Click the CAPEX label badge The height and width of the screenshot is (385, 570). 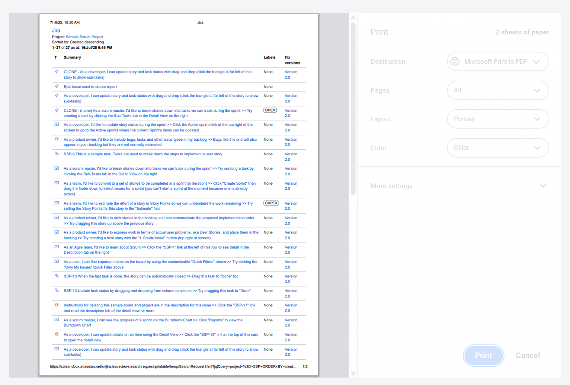coord(271,203)
